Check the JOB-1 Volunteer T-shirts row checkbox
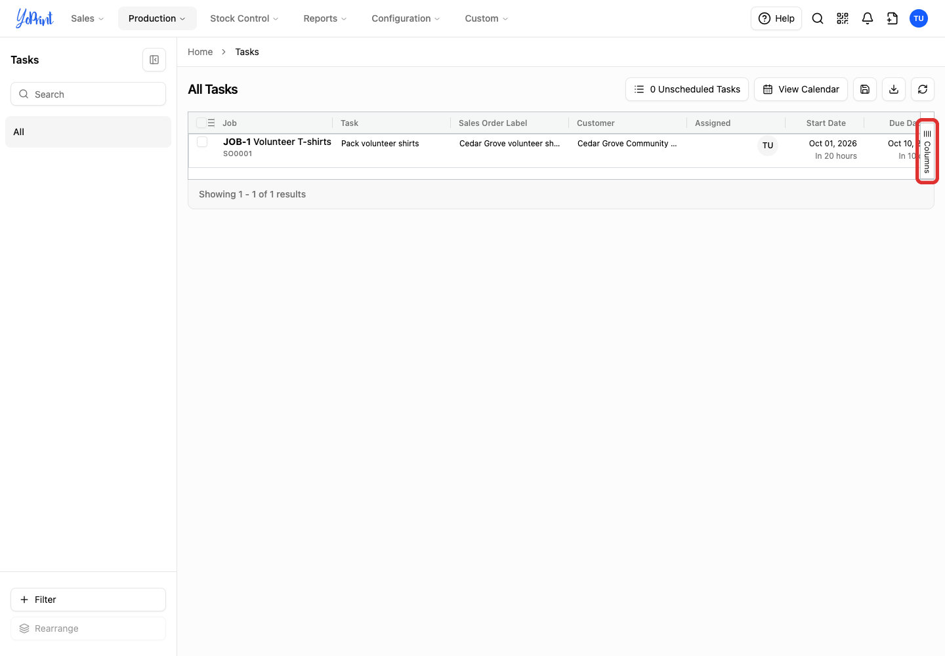 coord(202,142)
